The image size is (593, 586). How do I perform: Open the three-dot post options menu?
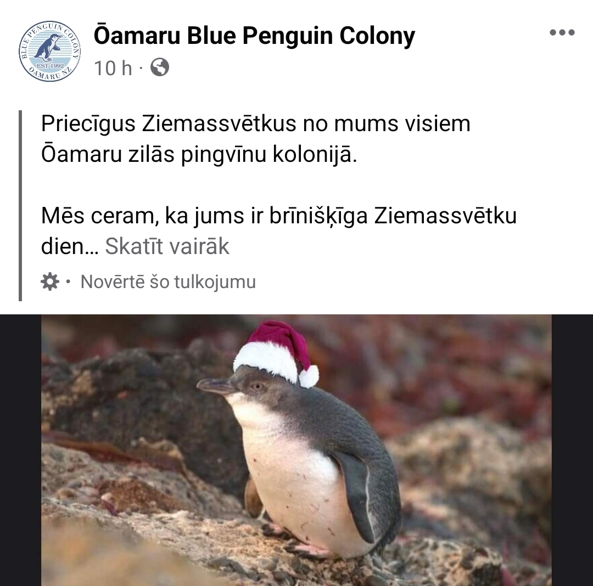562,32
